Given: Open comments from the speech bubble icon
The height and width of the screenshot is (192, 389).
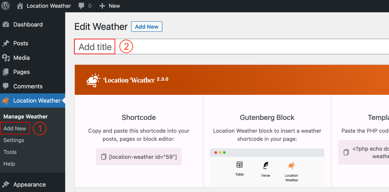Looking at the screenshot, I should [81, 5].
